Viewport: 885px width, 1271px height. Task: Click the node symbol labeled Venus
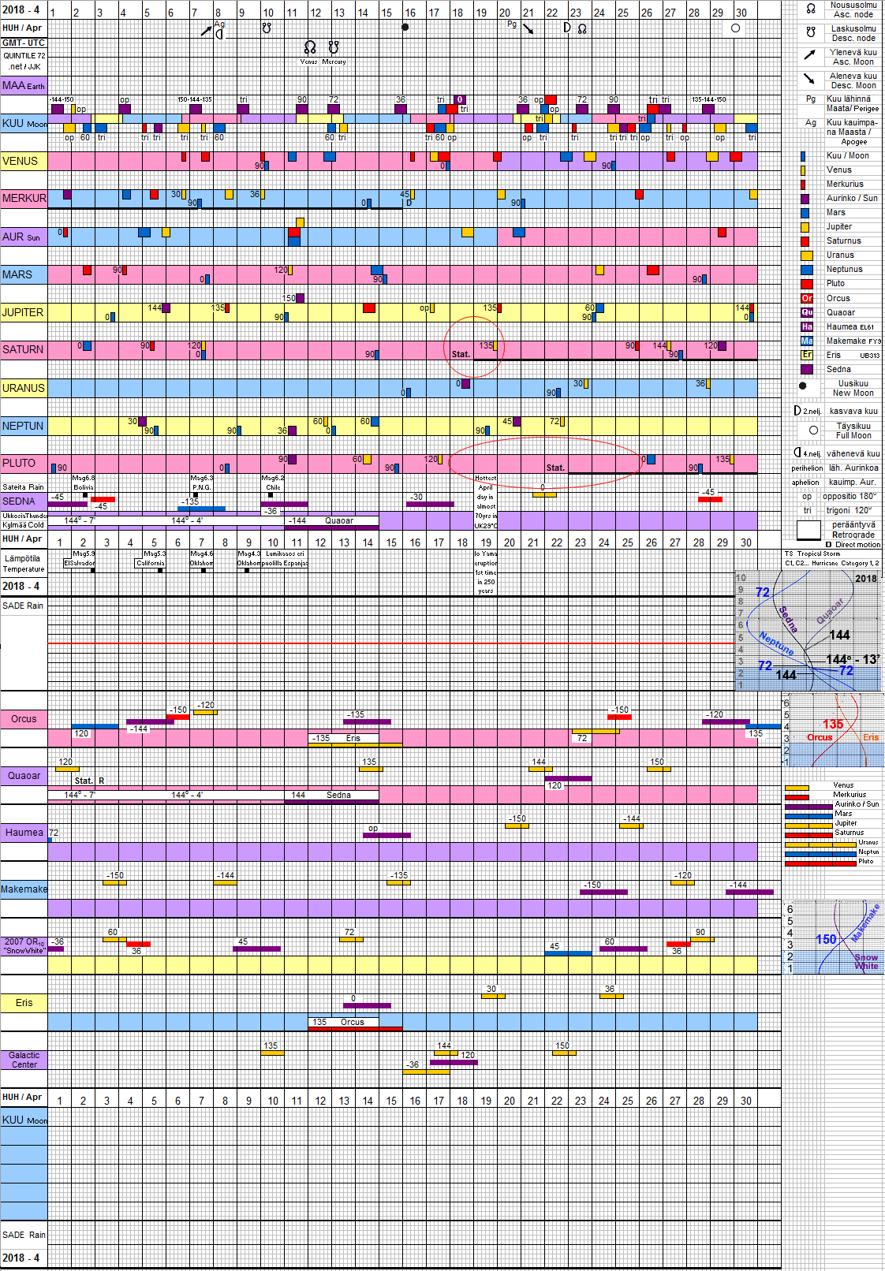click(309, 48)
